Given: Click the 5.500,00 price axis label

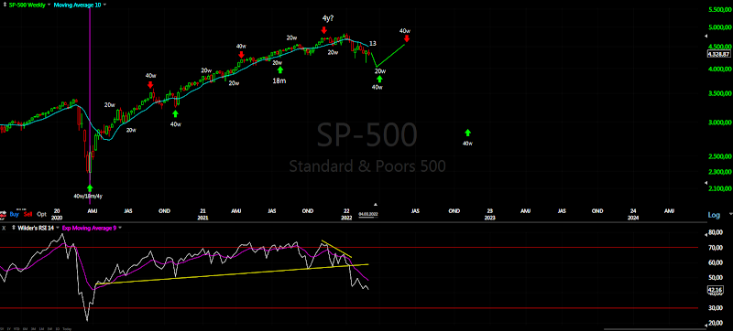Looking at the screenshot, I should [720, 9].
